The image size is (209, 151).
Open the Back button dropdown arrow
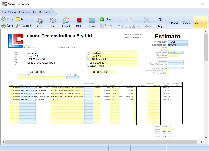click(119, 19)
